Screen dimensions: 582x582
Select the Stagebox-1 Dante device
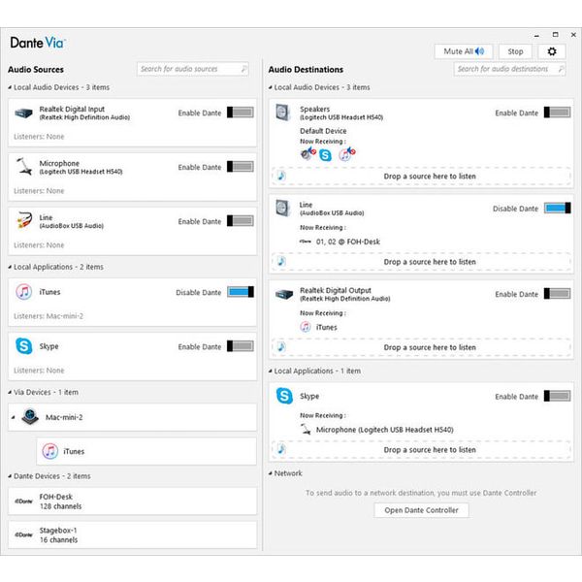[133, 534]
